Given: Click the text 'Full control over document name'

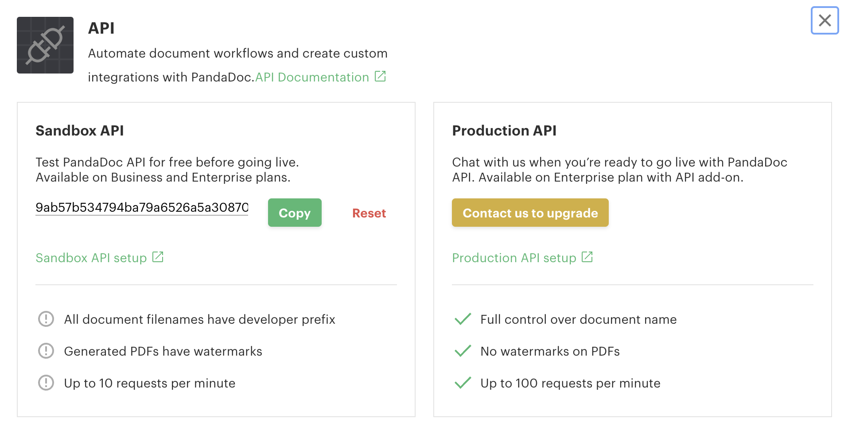Looking at the screenshot, I should 579,319.
